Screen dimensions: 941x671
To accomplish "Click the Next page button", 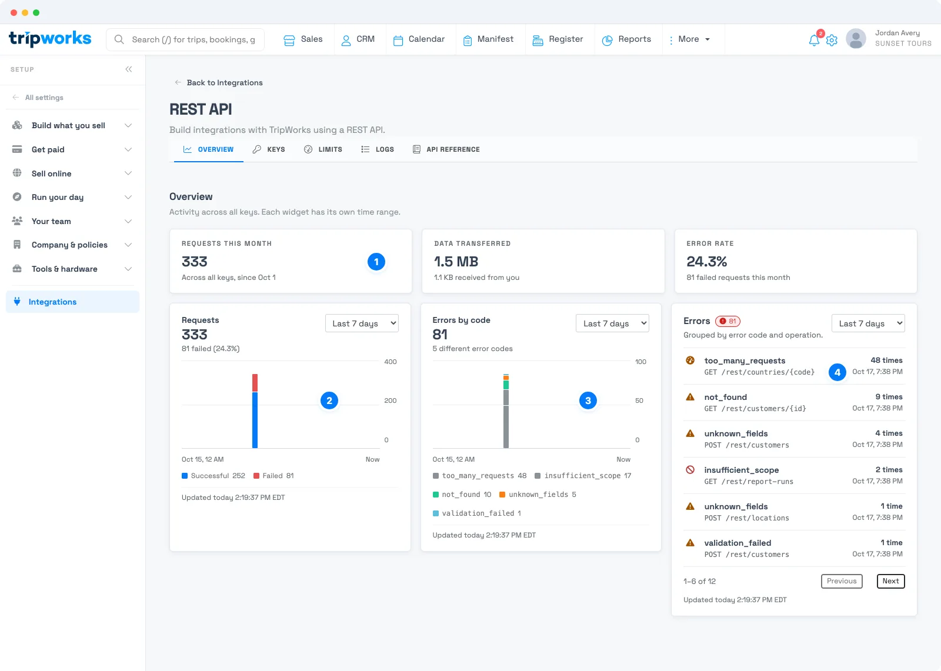I will click(x=890, y=581).
